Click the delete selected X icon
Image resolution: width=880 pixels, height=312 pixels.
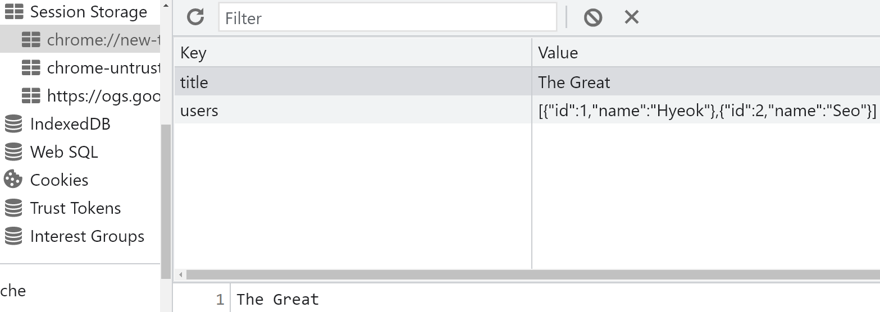click(632, 17)
